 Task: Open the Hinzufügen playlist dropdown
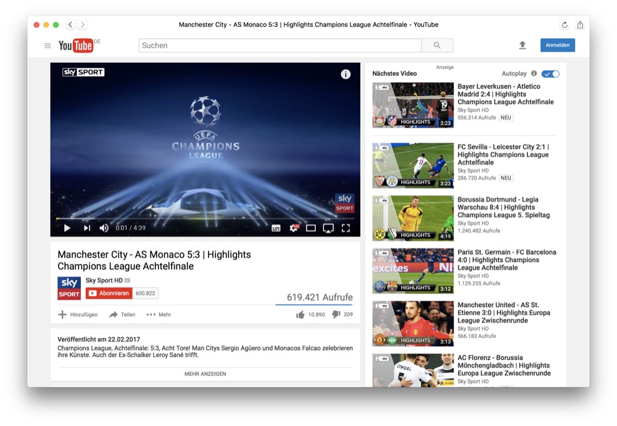pos(78,314)
